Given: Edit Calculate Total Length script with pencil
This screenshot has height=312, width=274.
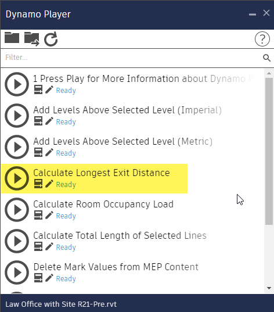Looking at the screenshot, I should coord(49,246).
